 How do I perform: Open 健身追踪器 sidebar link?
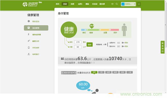(x=37, y=35)
